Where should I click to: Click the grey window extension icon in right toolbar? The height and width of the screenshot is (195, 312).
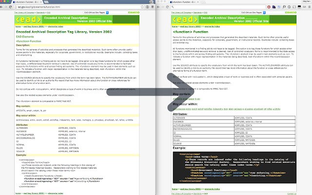point(294,7)
